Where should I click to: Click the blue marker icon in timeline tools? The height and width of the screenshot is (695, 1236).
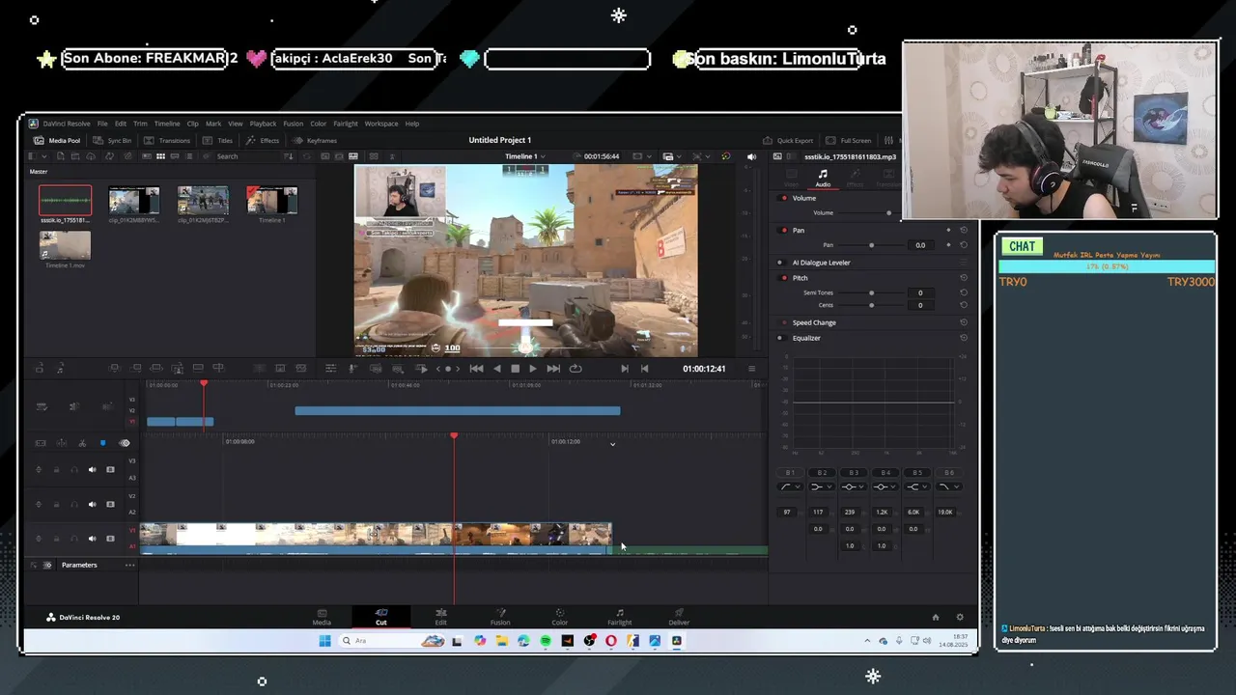[x=103, y=443]
